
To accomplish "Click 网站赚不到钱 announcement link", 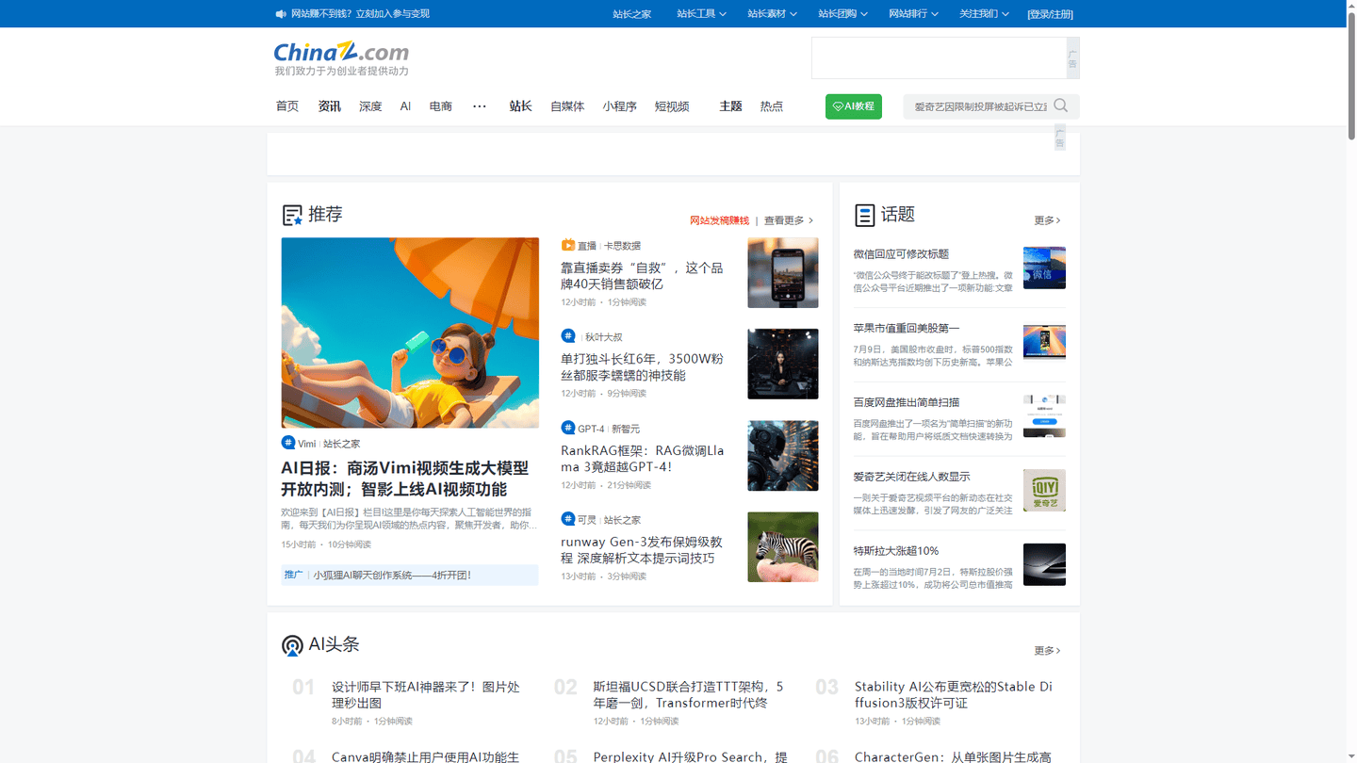I will [x=360, y=14].
